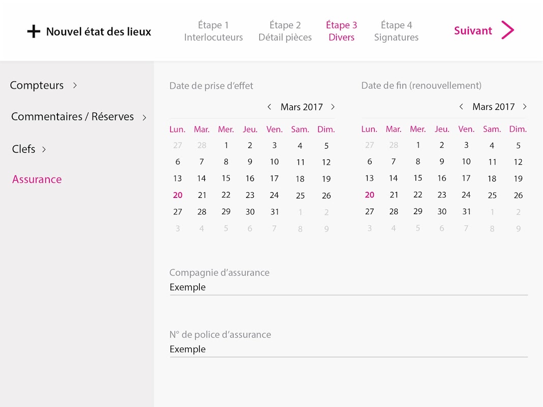This screenshot has width=543, height=407.
Task: Go to previous month in Date de fin calendar
Action: click(461, 107)
